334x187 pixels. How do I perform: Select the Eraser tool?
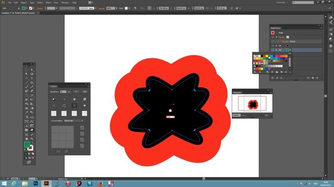[x=32, y=91]
